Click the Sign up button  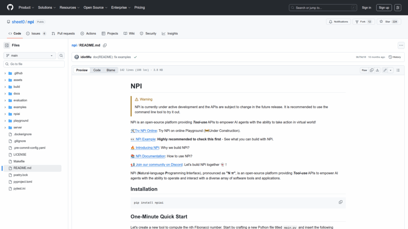click(x=384, y=8)
